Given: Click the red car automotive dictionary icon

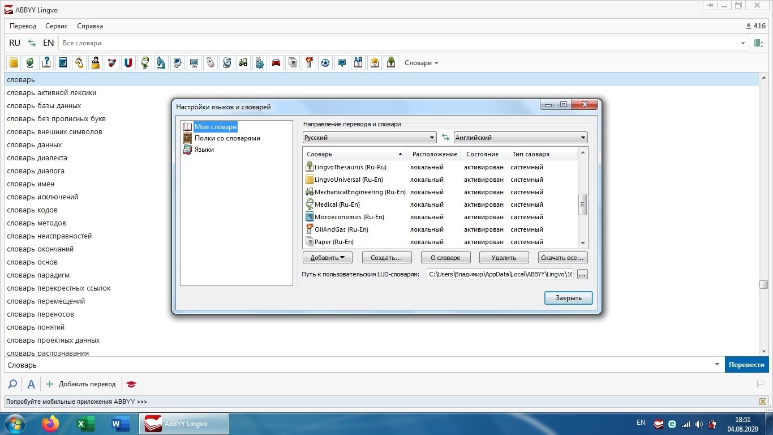Looking at the screenshot, I should (x=276, y=63).
